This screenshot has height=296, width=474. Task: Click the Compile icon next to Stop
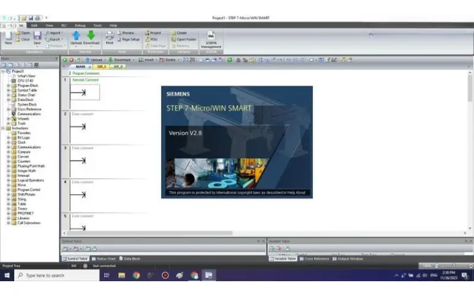(78, 60)
